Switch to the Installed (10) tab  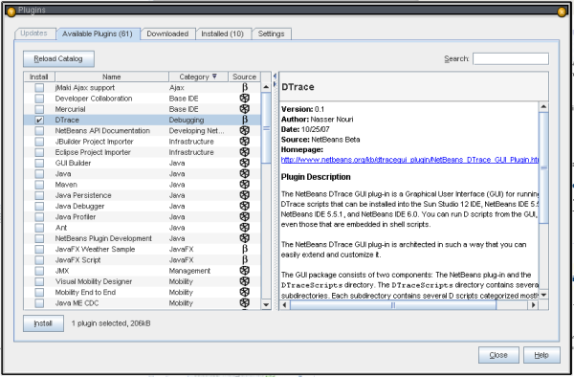point(223,33)
